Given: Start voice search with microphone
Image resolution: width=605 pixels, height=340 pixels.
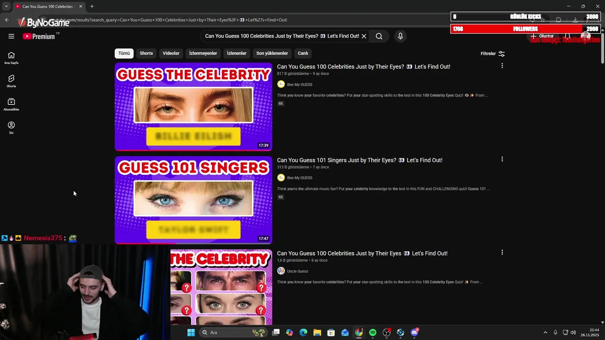Looking at the screenshot, I should 400,36.
